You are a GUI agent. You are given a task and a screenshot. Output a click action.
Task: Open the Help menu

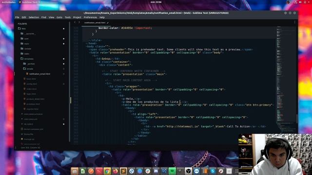click(x=102, y=17)
